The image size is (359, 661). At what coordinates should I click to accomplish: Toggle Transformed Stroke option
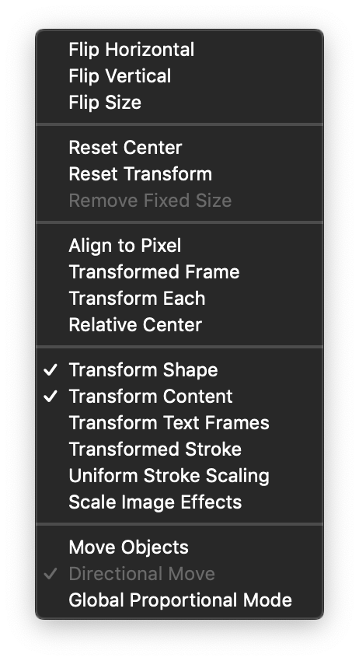click(179, 449)
